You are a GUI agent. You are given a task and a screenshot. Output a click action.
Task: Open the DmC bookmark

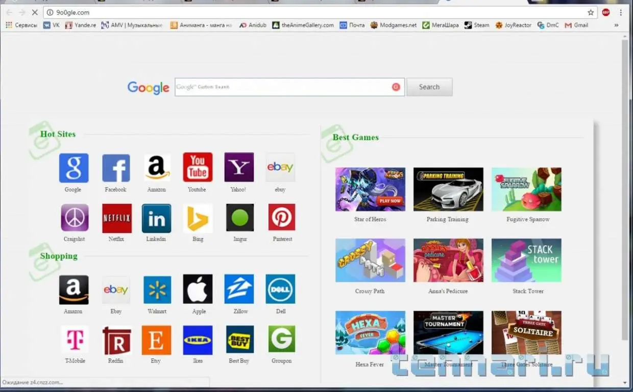[x=548, y=25]
